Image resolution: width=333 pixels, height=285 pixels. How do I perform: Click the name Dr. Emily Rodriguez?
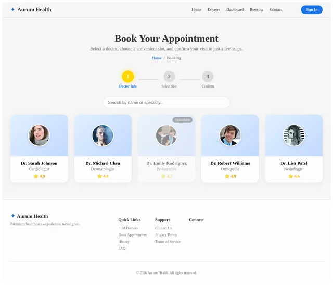pyautogui.click(x=166, y=163)
